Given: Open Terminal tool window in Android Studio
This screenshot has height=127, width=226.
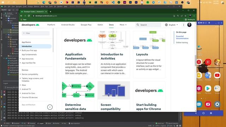Looking at the screenshot, I should (x=31, y=123).
